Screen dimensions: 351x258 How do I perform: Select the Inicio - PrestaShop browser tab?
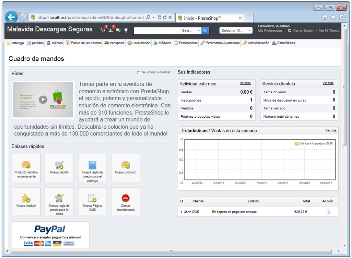[209, 18]
